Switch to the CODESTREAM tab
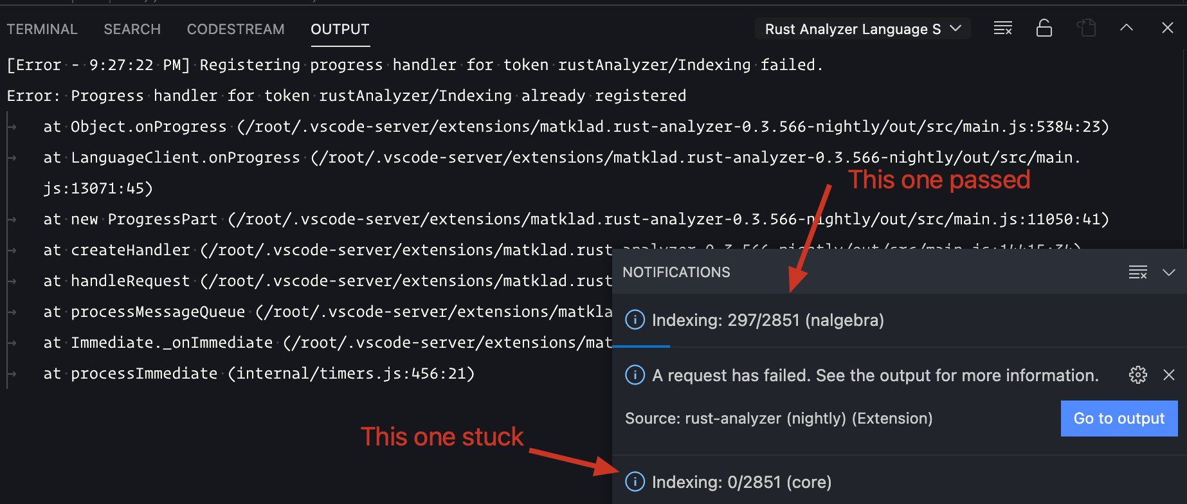The image size is (1187, 504). tap(235, 30)
